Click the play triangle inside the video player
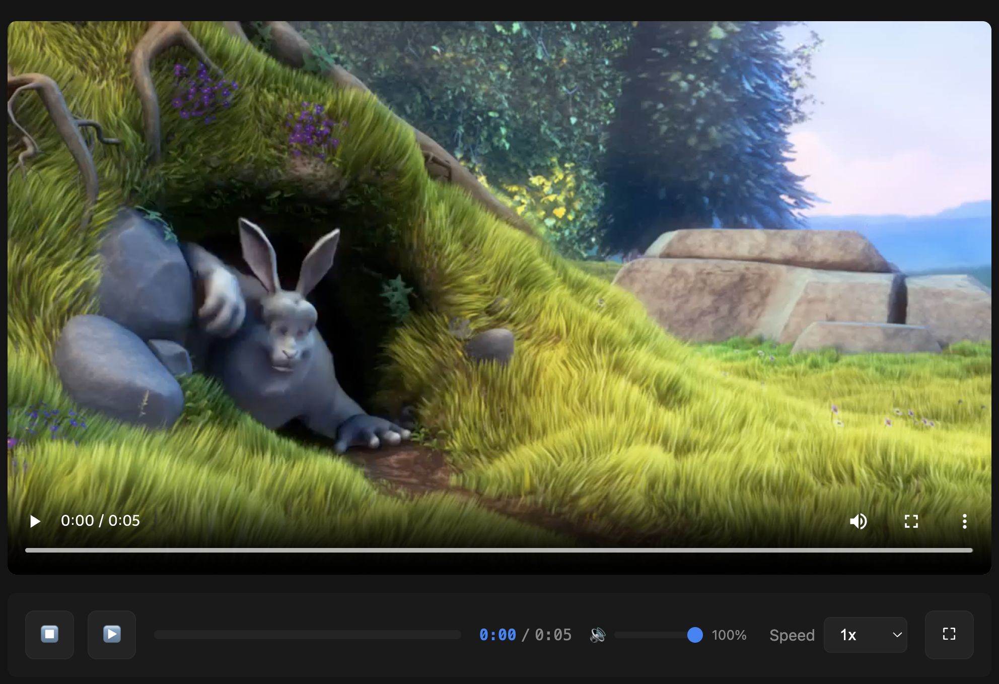This screenshot has height=684, width=999. [x=35, y=521]
